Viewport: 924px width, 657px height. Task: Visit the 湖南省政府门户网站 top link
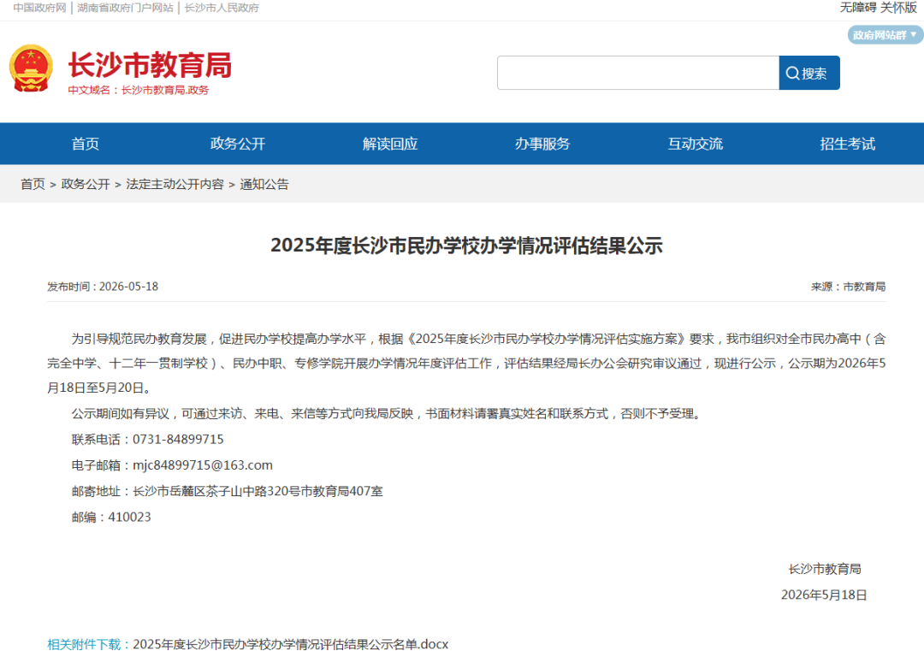(126, 8)
